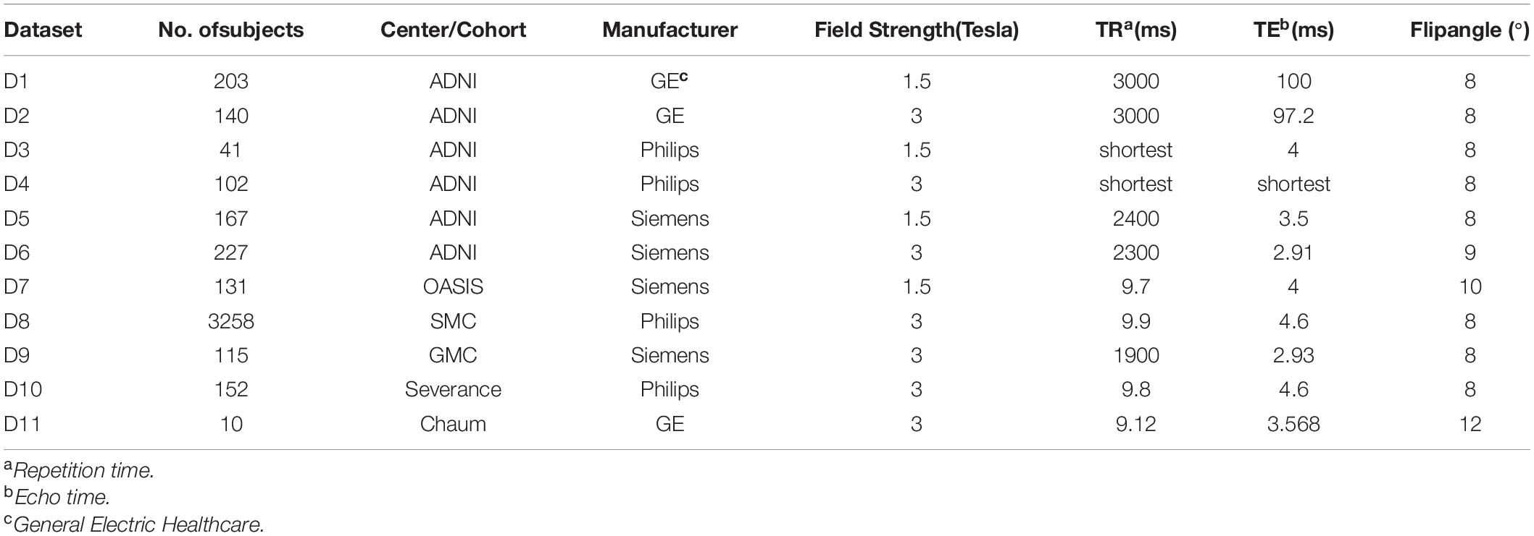Viewport: 1534px width, 536px height.
Task: Click the Repetition time footnote
Action: click(x=79, y=470)
